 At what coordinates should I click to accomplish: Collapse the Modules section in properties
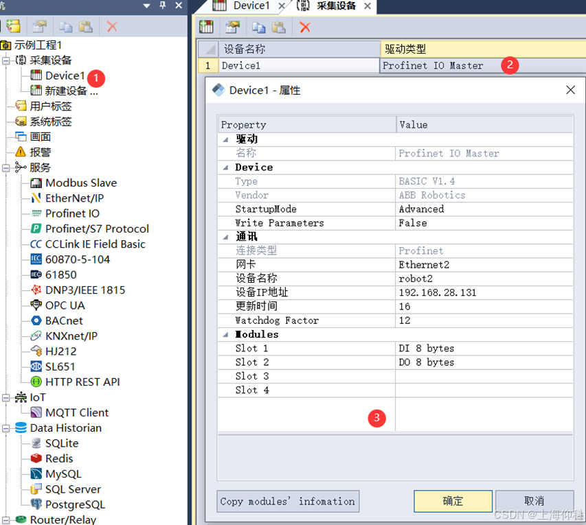pyautogui.click(x=225, y=334)
